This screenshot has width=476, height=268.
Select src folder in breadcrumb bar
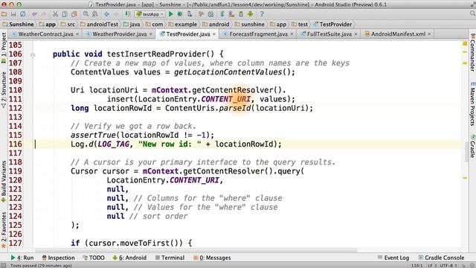[68, 25]
